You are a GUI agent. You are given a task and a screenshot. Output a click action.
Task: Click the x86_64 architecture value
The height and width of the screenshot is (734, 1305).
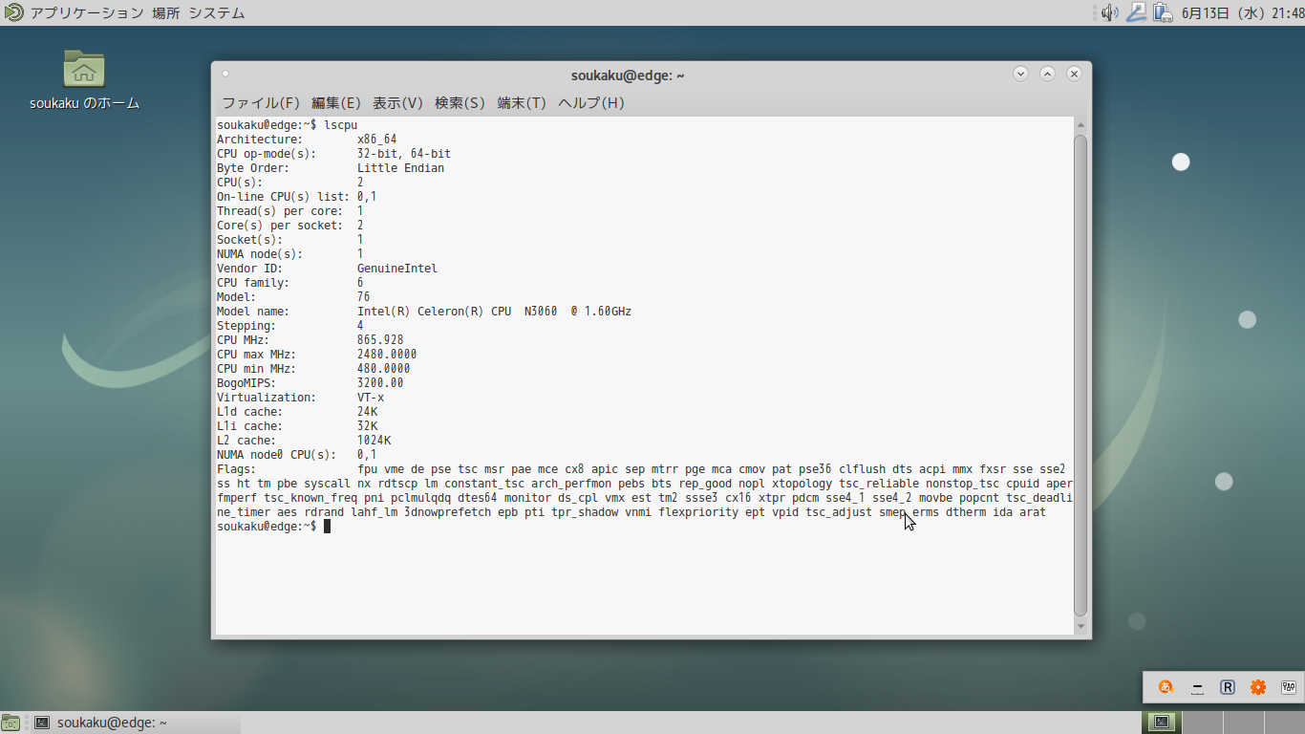point(377,140)
